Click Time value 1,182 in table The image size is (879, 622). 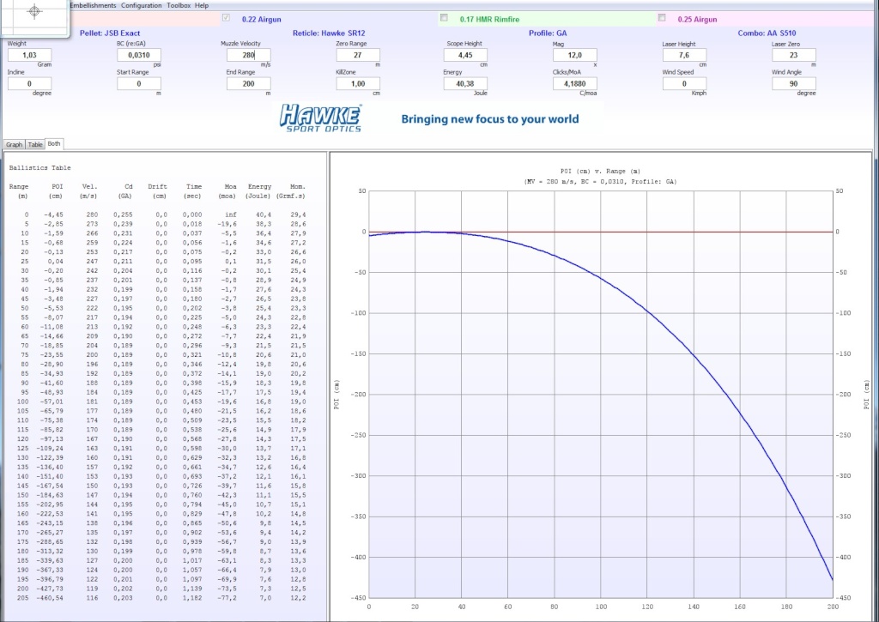(x=191, y=598)
